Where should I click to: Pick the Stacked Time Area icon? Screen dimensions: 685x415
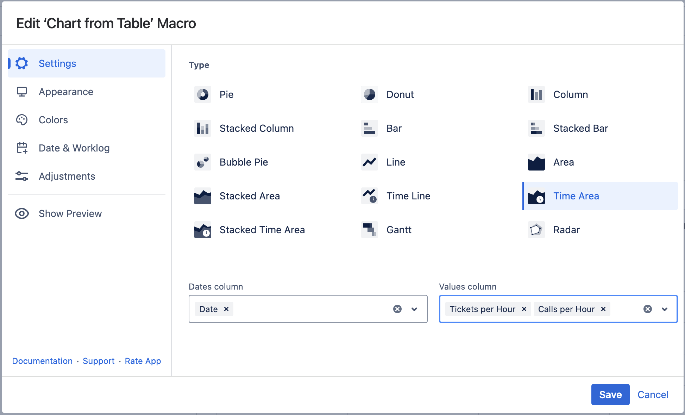202,230
